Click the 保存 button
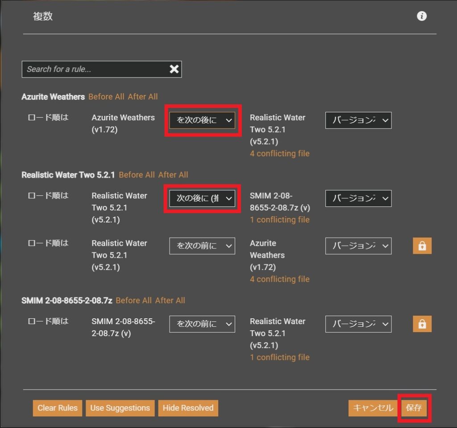Screen dimensions: 457x428 coord(414,408)
